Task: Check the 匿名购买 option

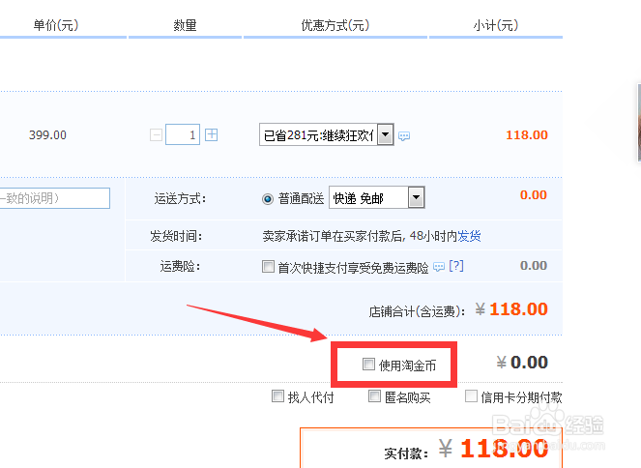Action: 375,396
